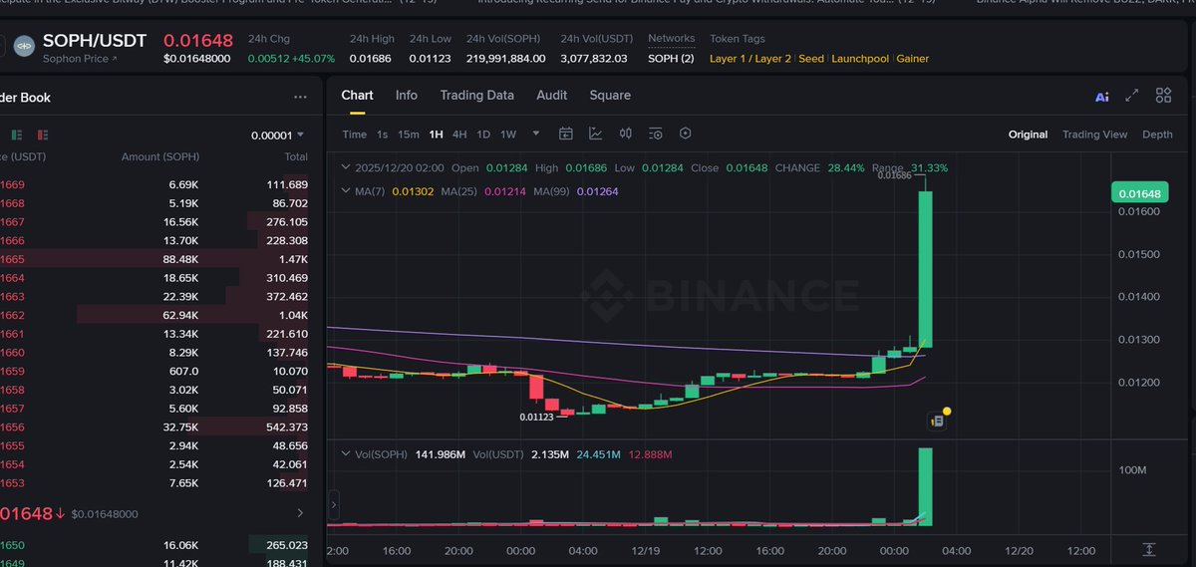Viewport: 1196px width, 567px height.
Task: Click the 62.94K ask order row
Action: click(x=154, y=315)
